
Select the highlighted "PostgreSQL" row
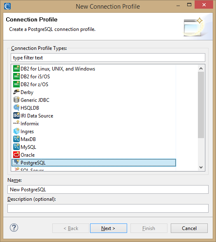pyautogui.click(x=94, y=163)
